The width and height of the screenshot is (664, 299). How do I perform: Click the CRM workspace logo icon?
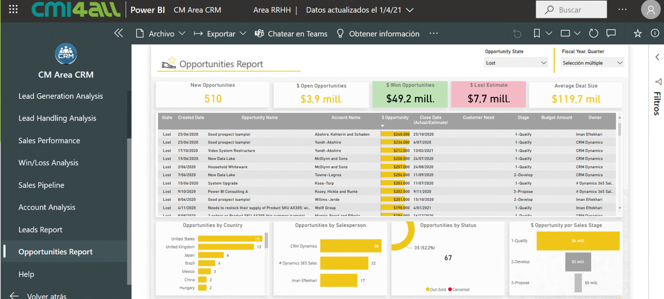point(65,53)
